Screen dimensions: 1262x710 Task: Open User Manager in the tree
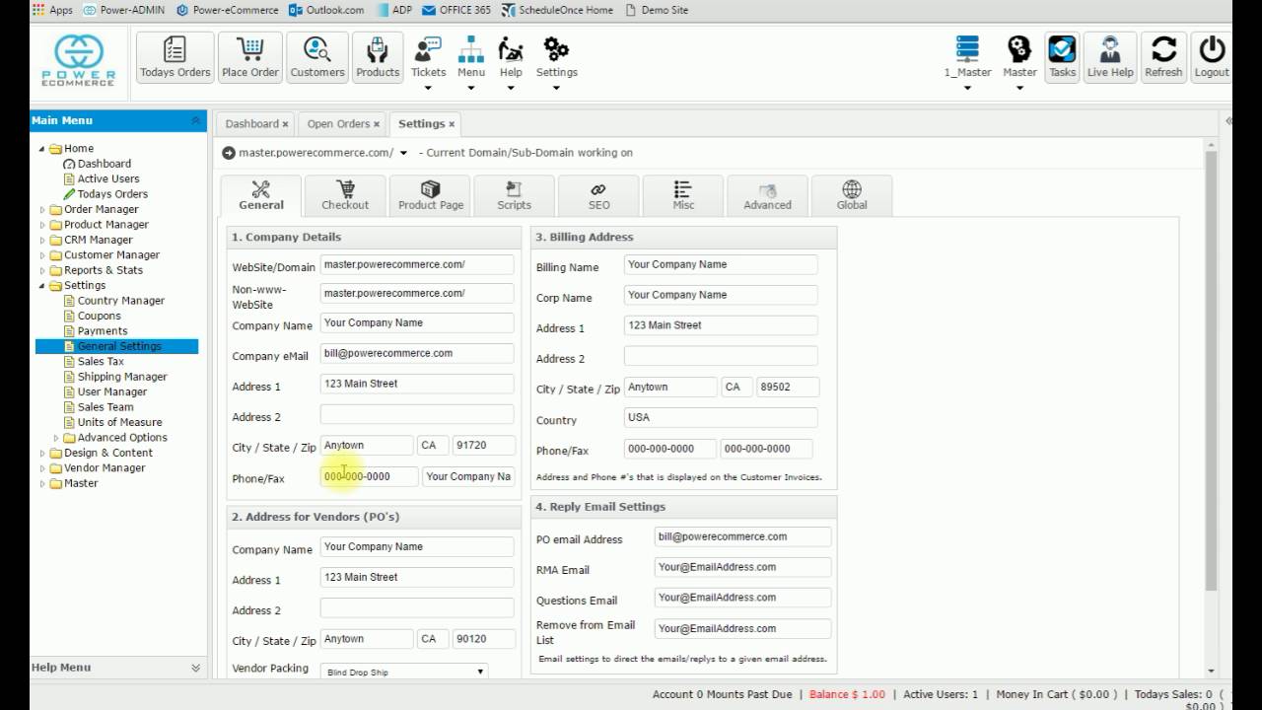coord(112,391)
